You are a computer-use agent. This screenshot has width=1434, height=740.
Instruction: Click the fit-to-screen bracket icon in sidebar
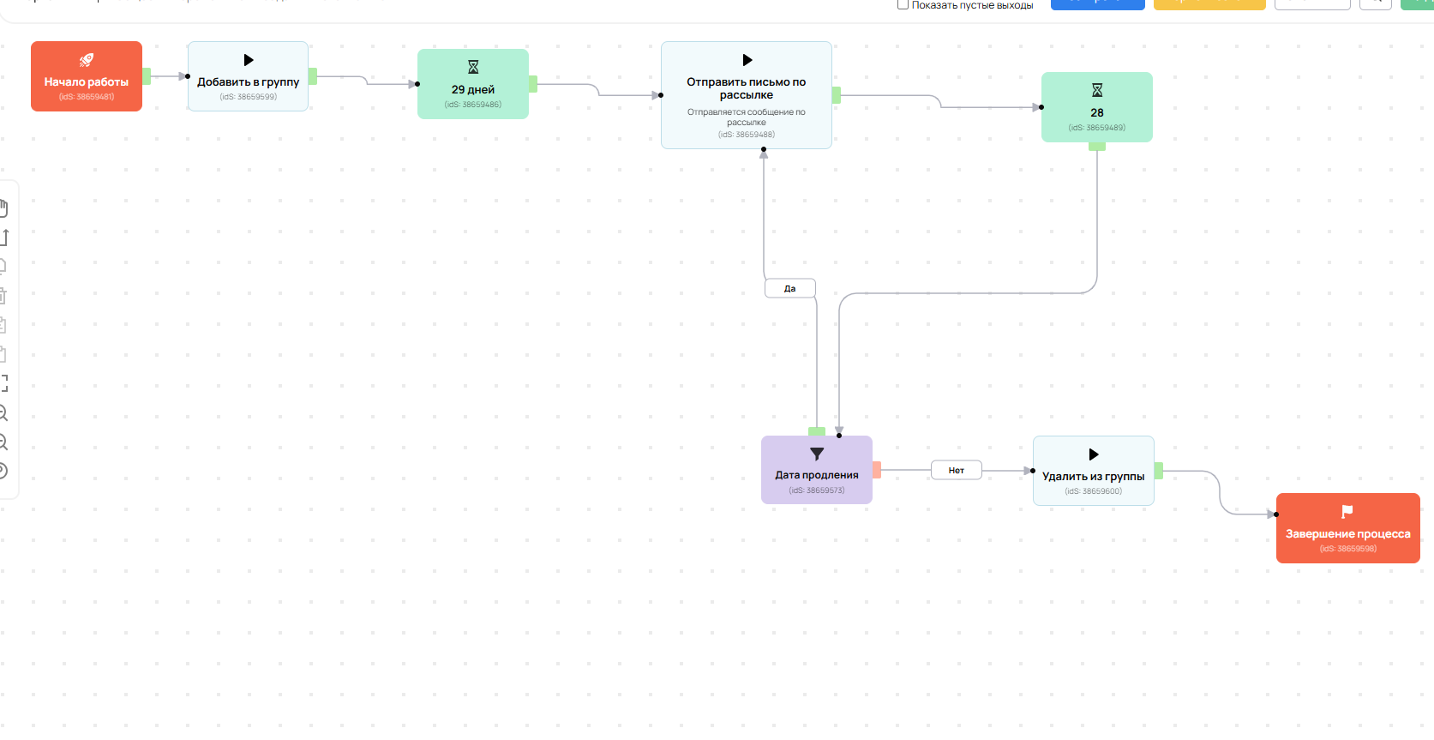[3, 383]
